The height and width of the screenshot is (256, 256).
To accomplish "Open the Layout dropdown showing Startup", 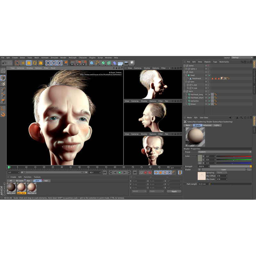I will click(242, 58).
